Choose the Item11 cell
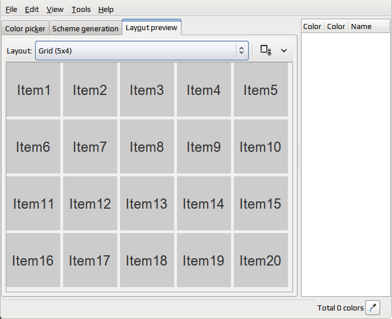 click(x=33, y=204)
